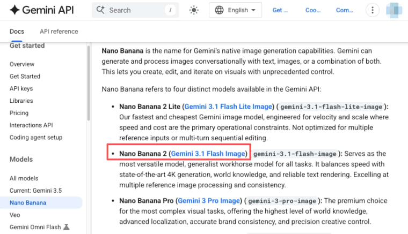The image size is (408, 234).
Task: Open the Pricing page
Action: coord(19,113)
